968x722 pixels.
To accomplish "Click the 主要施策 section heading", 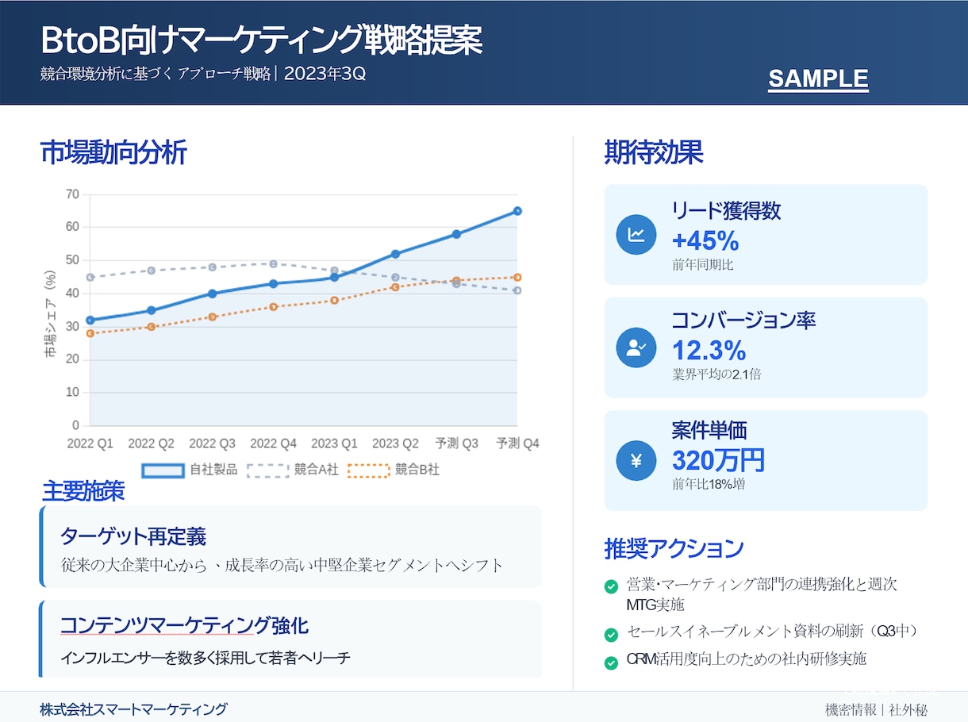I will coord(83,491).
